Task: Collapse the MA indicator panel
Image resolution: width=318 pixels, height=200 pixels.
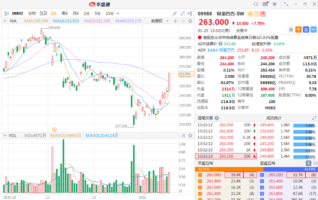Action: (5, 21)
